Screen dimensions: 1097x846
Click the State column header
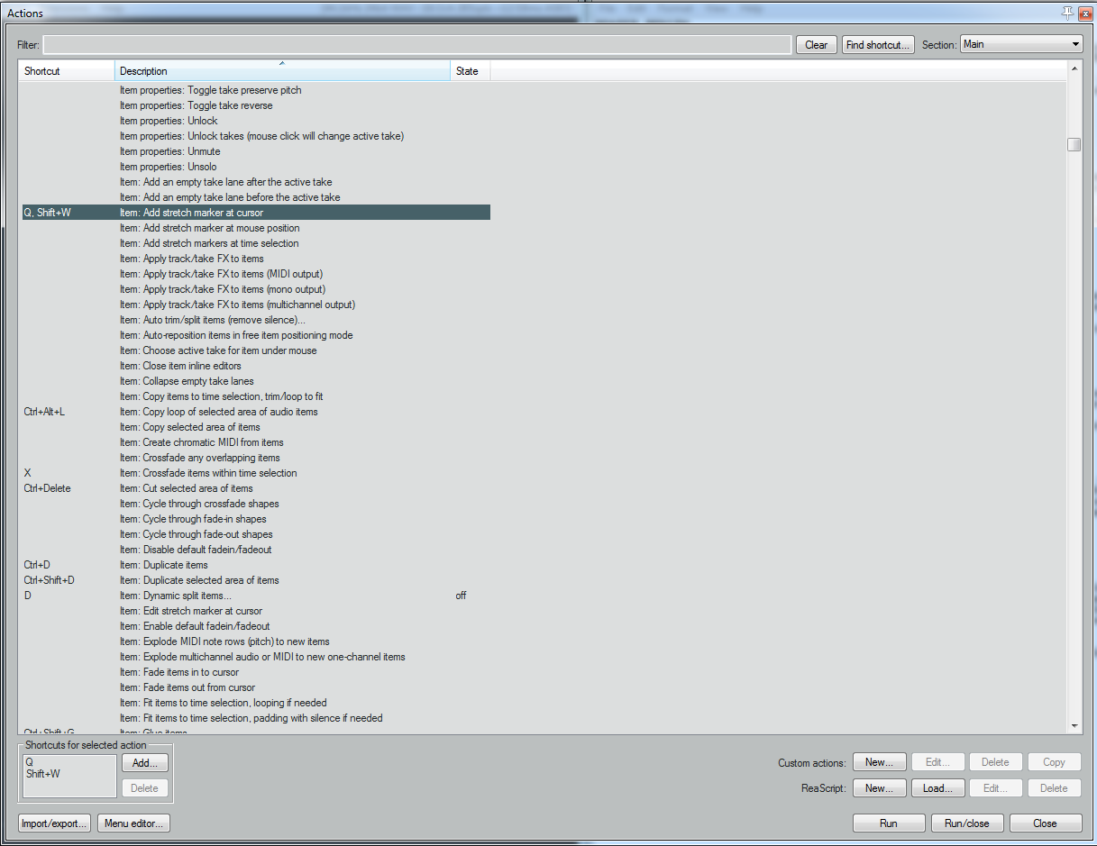tap(469, 71)
